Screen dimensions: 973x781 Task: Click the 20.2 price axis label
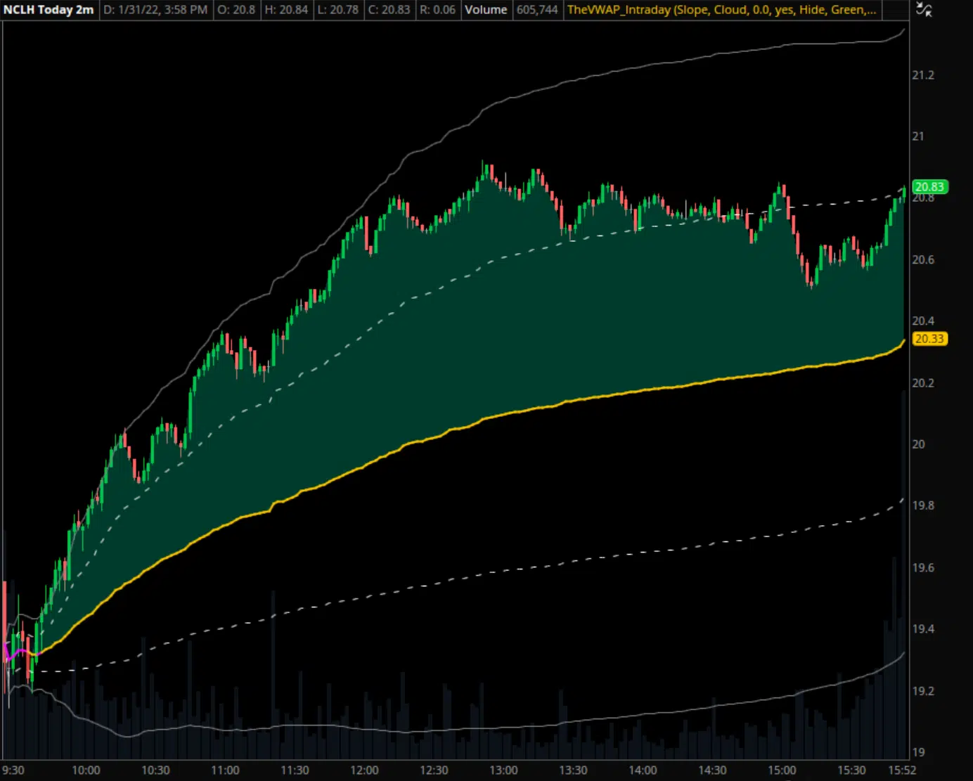[923, 383]
